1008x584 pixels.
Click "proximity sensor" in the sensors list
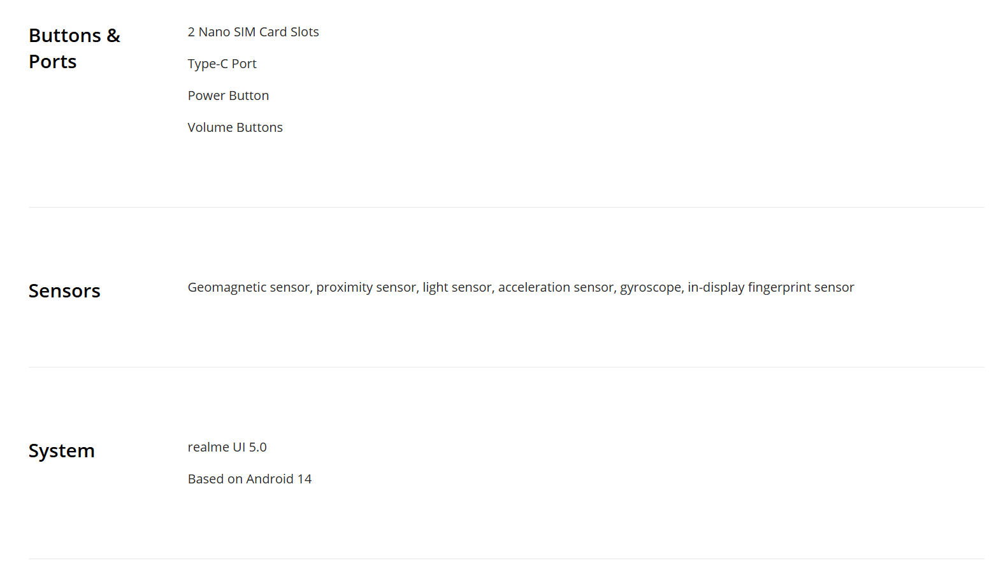[366, 287]
